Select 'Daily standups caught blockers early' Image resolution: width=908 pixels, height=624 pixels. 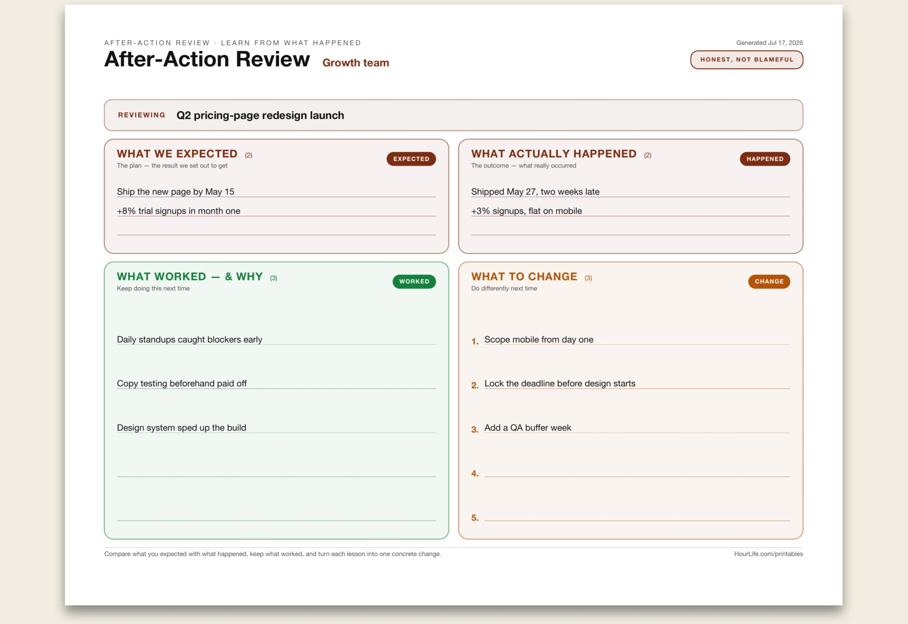pyautogui.click(x=190, y=339)
